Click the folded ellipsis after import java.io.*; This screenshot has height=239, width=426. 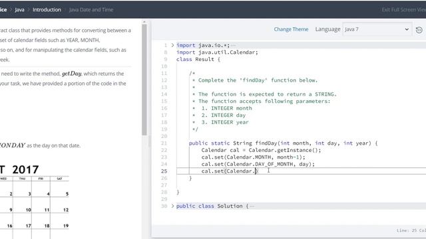point(234,46)
